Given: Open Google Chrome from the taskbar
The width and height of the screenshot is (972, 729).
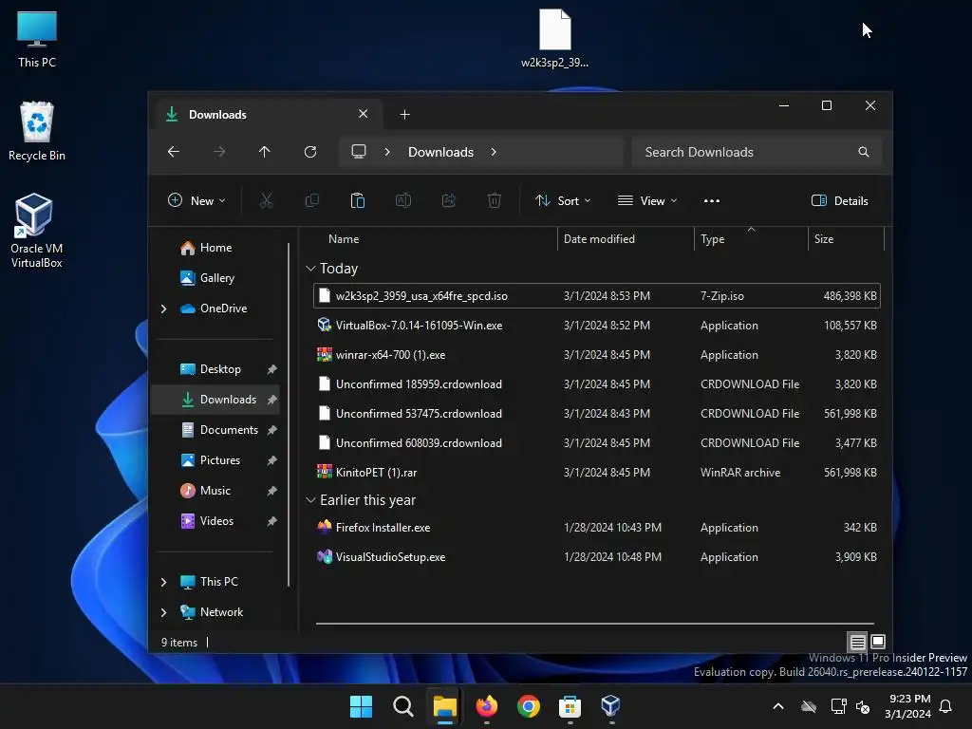Looking at the screenshot, I should click(x=528, y=706).
